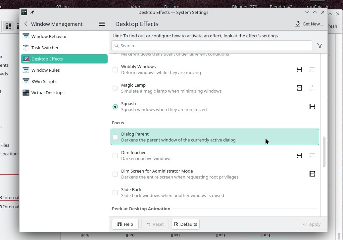
Task: Toggle the pin icon in title bar
Action: point(32,12)
